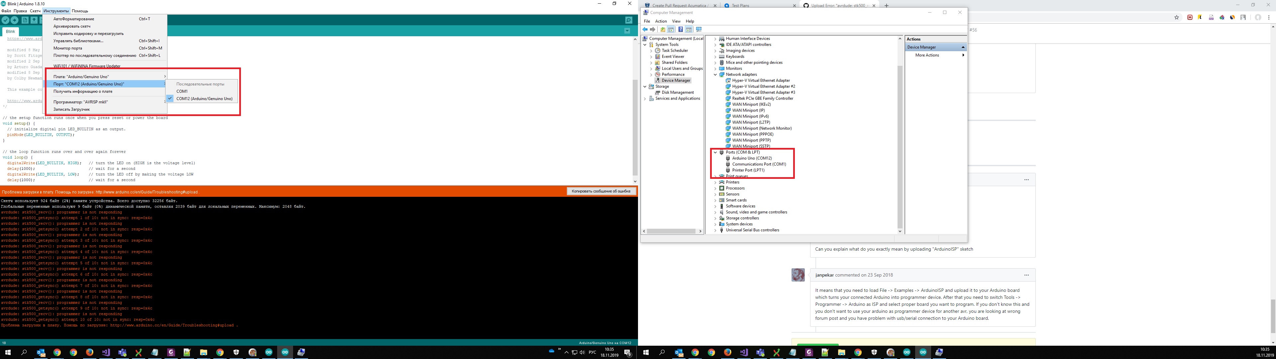The width and height of the screenshot is (1276, 359).
Task: Open the Arduino tab dropdown arrow
Action: pyautogui.click(x=627, y=31)
